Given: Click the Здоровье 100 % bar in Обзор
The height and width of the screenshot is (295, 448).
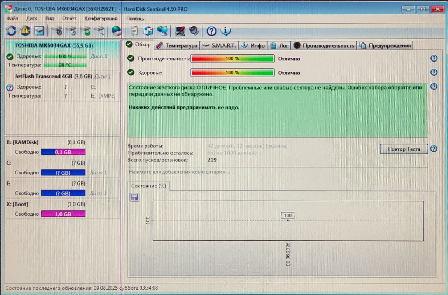Looking at the screenshot, I should click(x=232, y=73).
